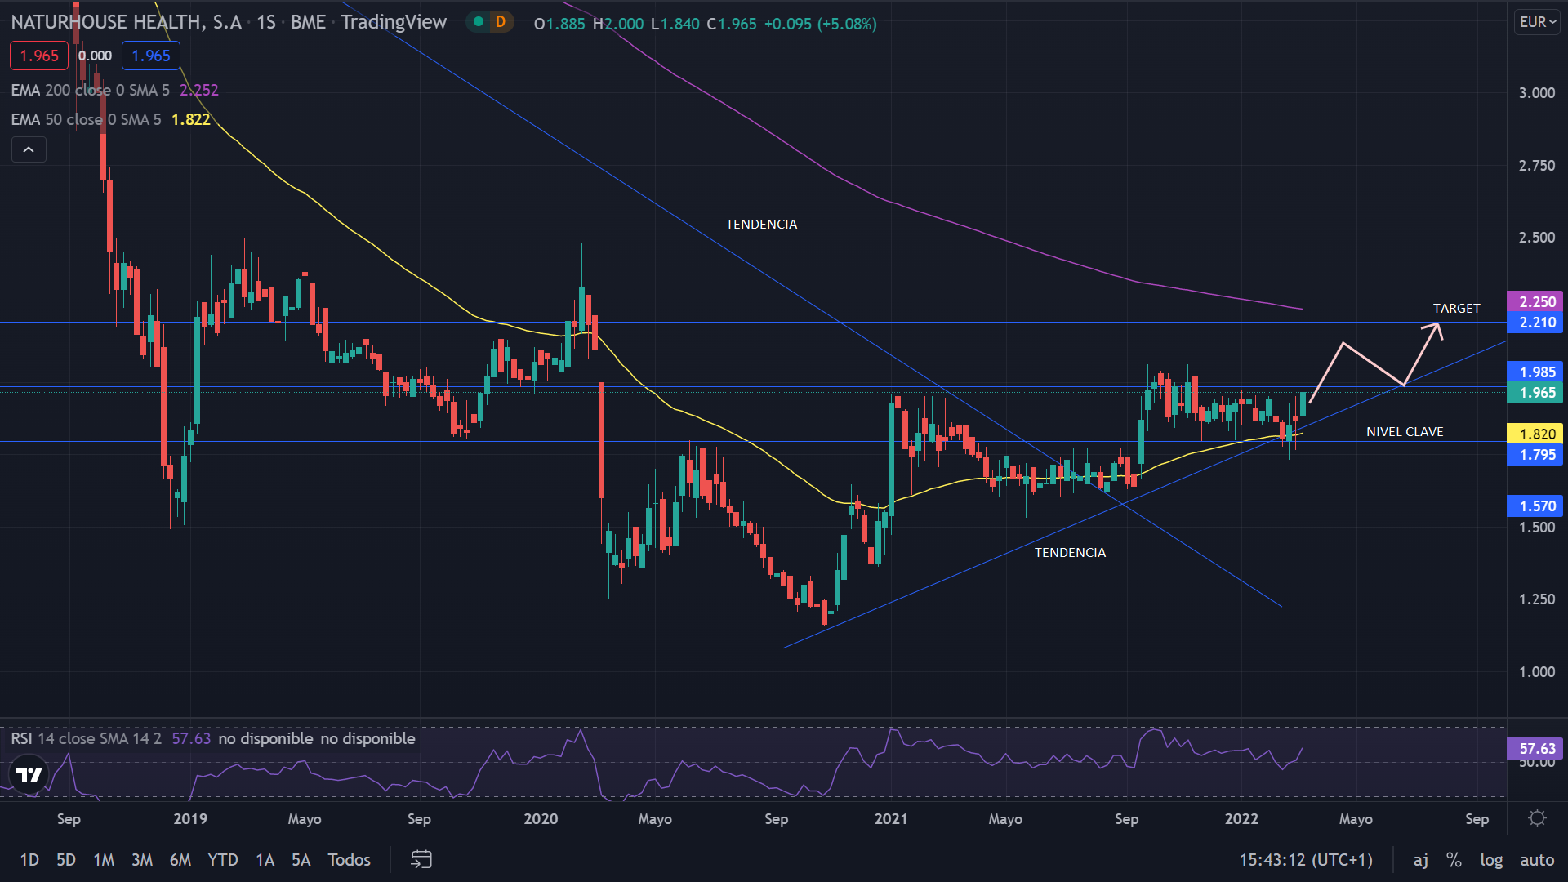Select the YTD time range

click(222, 859)
